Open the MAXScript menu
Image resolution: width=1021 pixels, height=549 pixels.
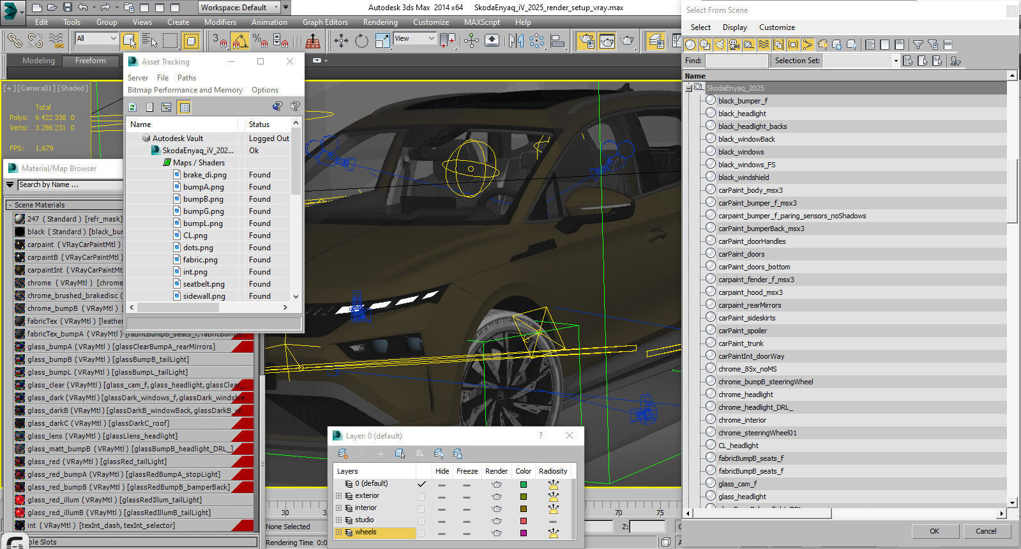(x=482, y=22)
